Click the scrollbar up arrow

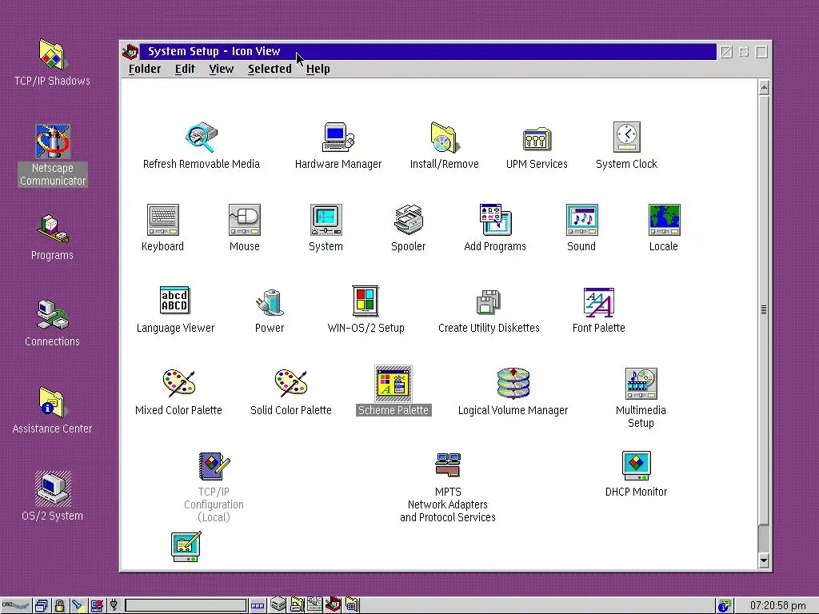coord(764,88)
